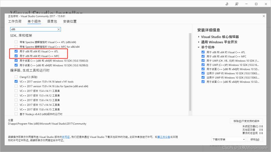The width and height of the screenshot is (271, 152).
Task: Uncheck Visual C++ ATL for x86 and x64
Action: point(16,51)
